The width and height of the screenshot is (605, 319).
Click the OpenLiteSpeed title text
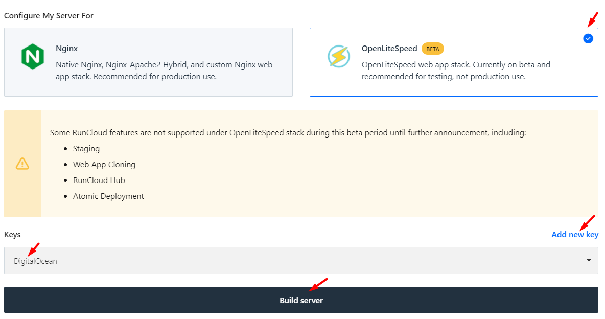coord(389,49)
